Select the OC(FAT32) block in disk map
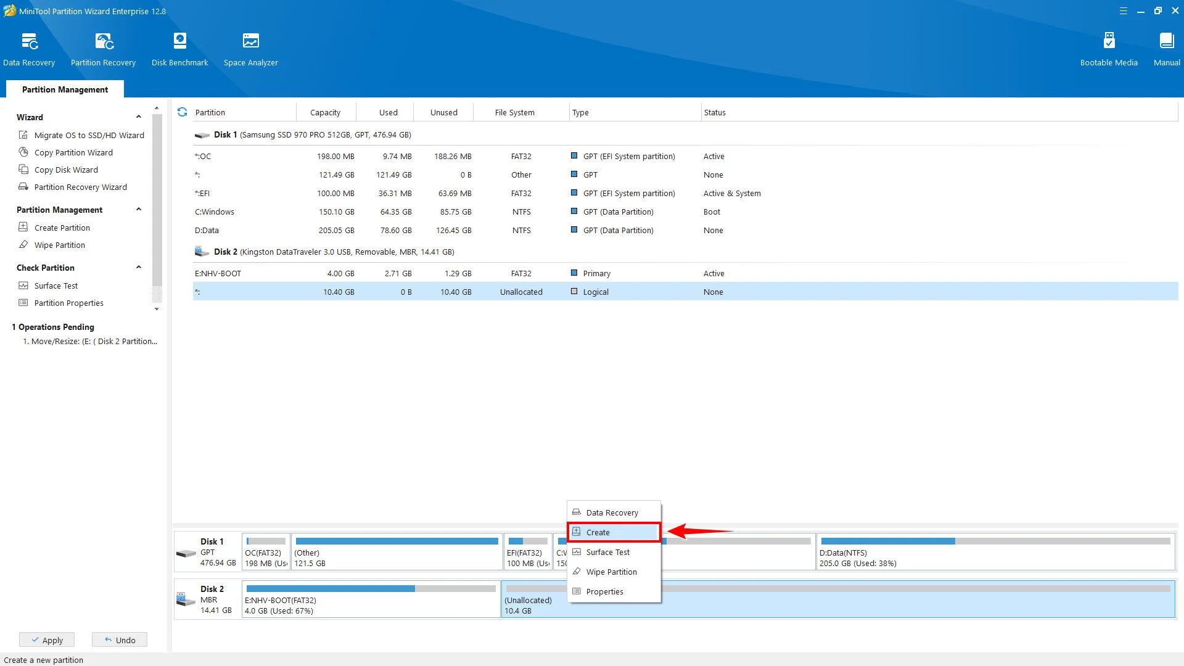The width and height of the screenshot is (1184, 666). coord(266,552)
